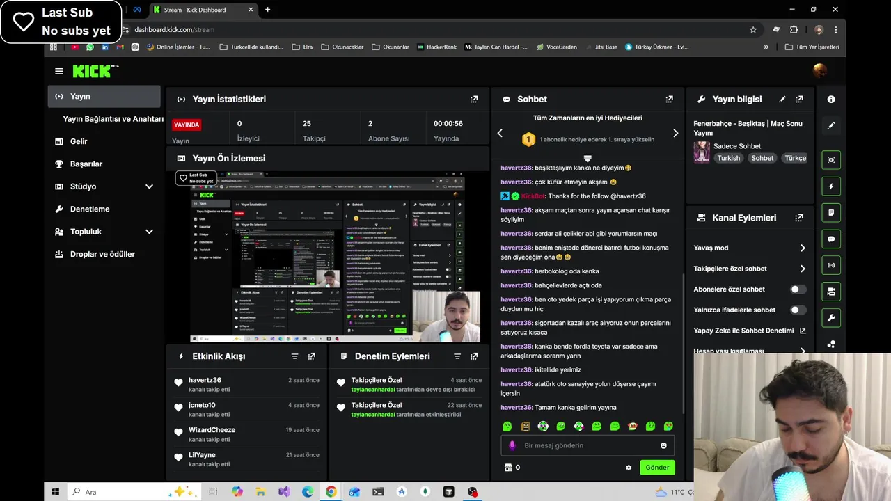Screen dimensions: 891x501
Task: Open the emoji picker in chat input
Action: (x=663, y=445)
